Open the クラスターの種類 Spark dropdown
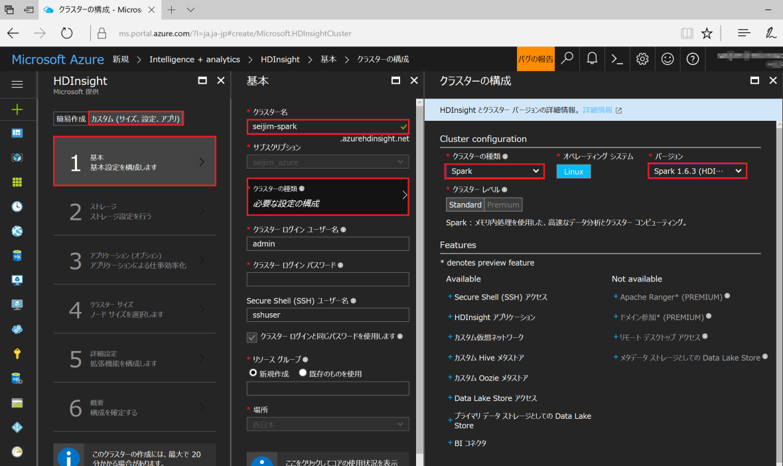 click(x=494, y=171)
